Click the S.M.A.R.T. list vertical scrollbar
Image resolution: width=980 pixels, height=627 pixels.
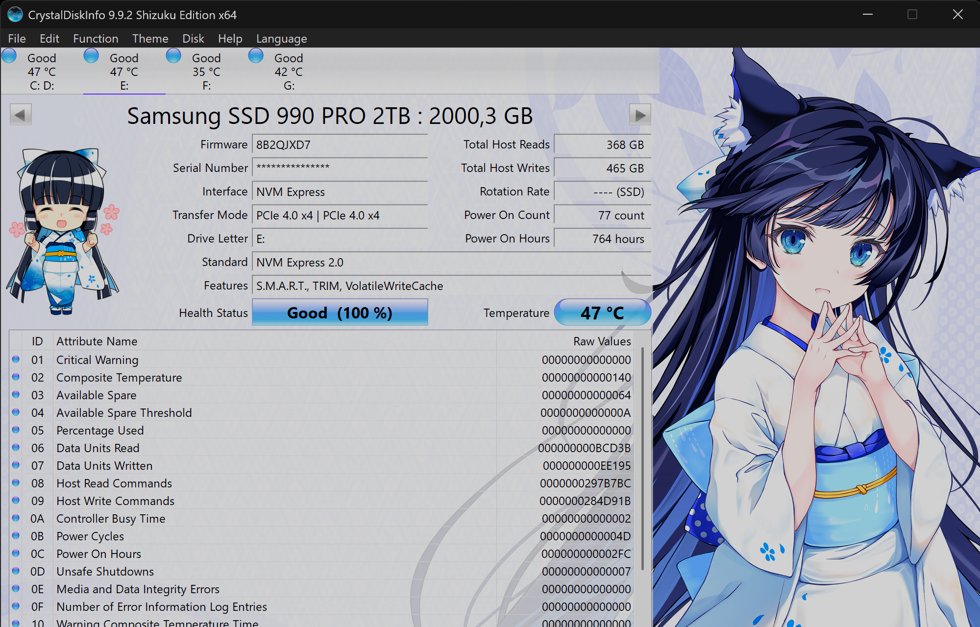tap(642, 458)
